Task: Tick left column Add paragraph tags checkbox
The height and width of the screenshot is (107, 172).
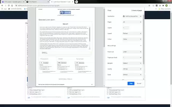Action: (x=28, y=90)
